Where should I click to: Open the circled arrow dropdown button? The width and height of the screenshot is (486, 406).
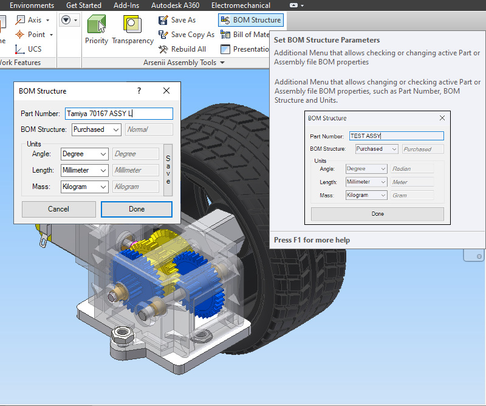pyautogui.click(x=69, y=20)
